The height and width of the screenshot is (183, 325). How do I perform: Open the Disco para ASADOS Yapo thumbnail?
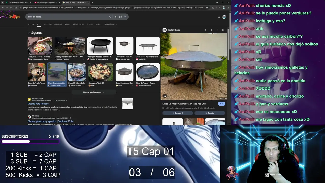[x=101, y=72]
